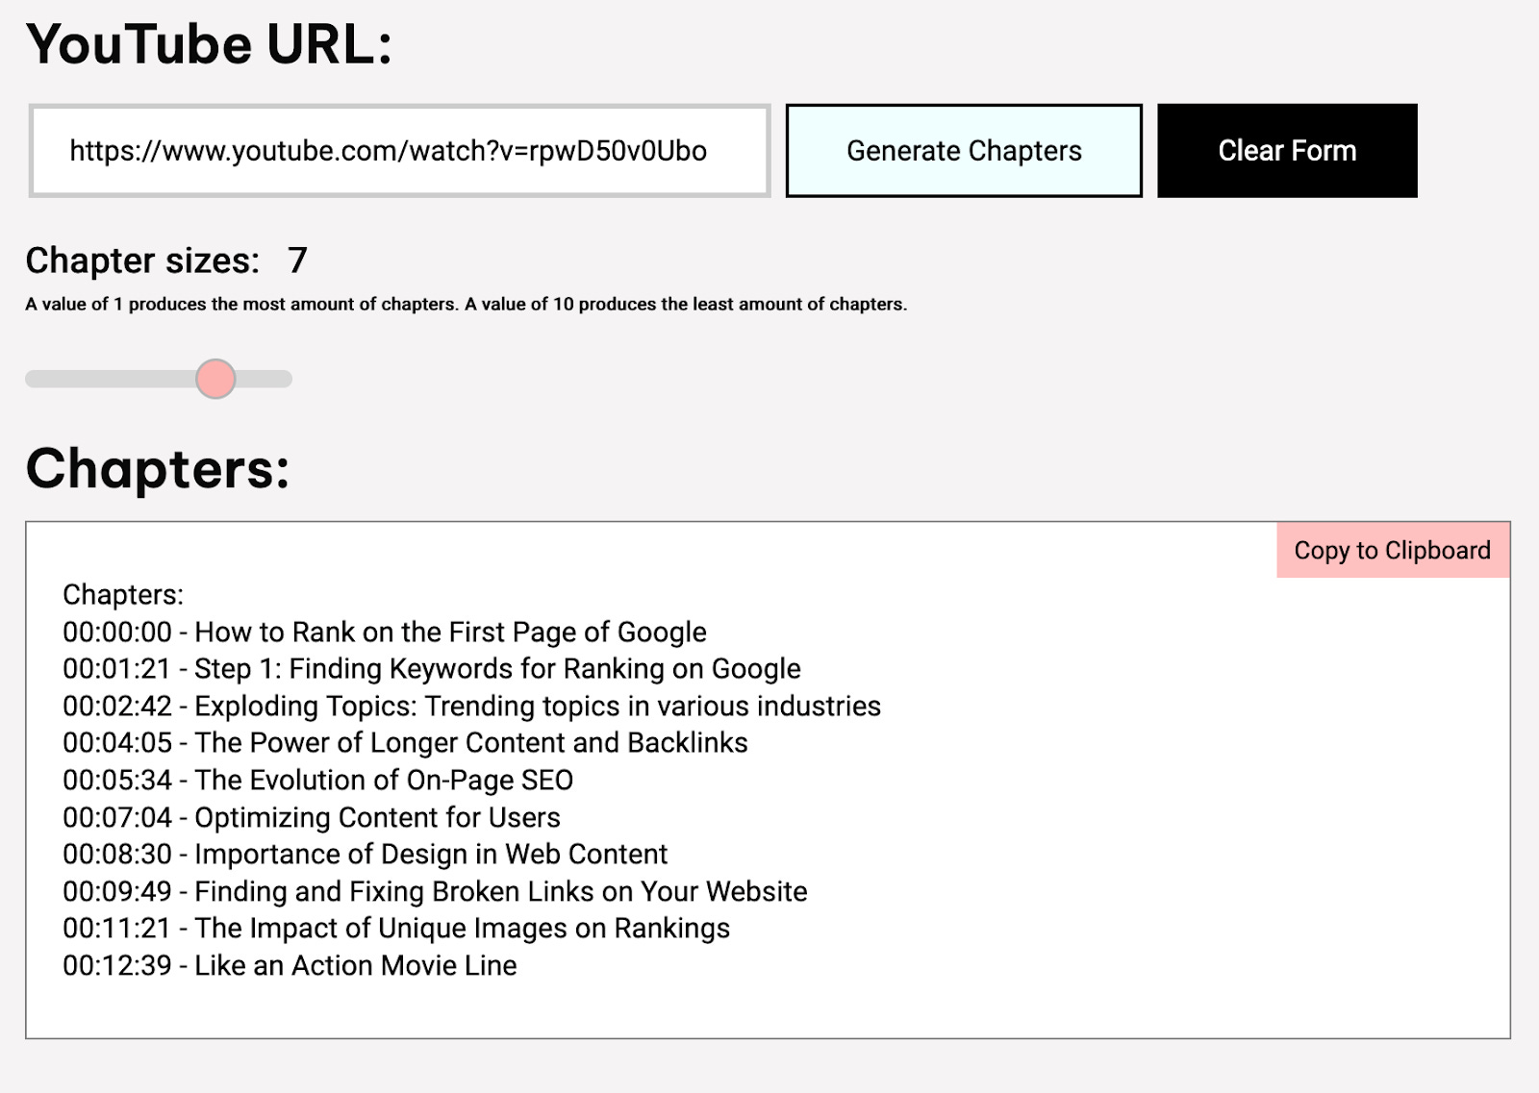Click the Clear Form button
The image size is (1539, 1093).
(1287, 151)
